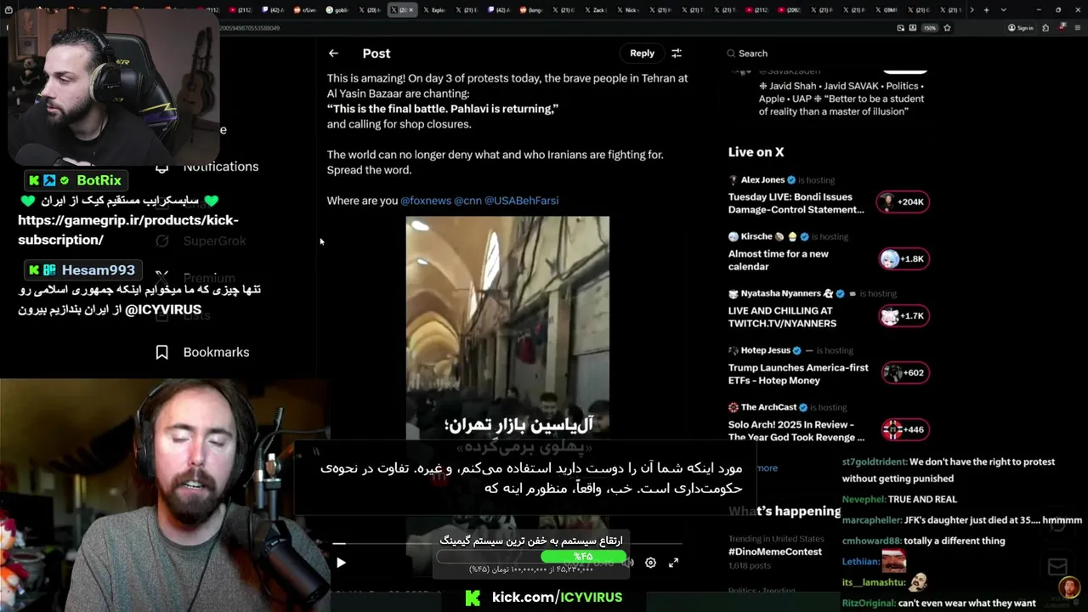Switch to the gobli browser tab
The height and width of the screenshot is (612, 1088).
338,10
